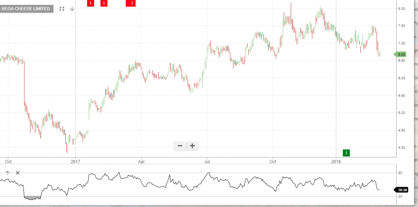Zoom out with the minus button
Viewport: 418px width, 207px height.
[180, 146]
